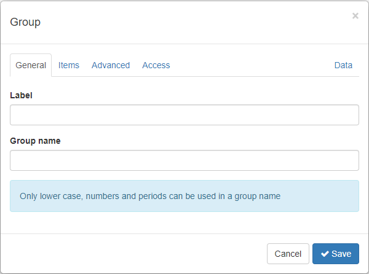
Task: Open the Advanced tab
Action: 111,65
